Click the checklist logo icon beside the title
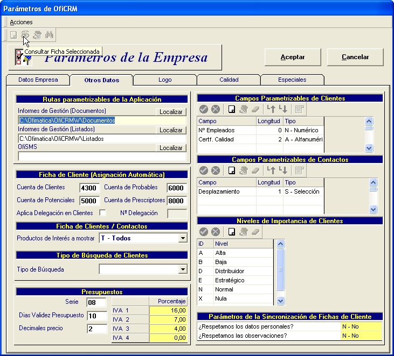 point(23,58)
